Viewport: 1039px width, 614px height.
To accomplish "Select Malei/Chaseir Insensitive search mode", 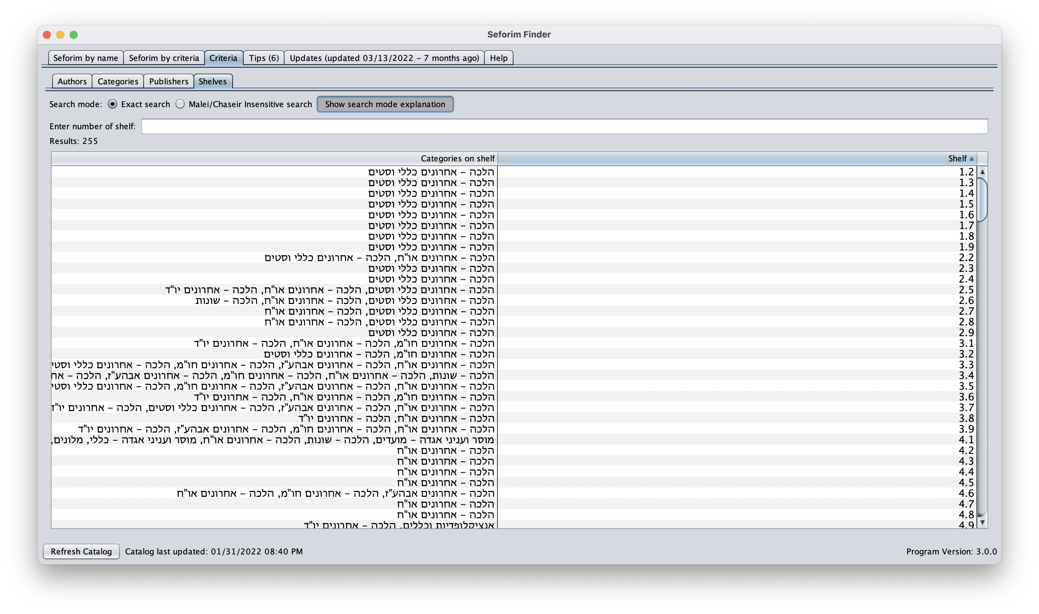I will (x=180, y=104).
